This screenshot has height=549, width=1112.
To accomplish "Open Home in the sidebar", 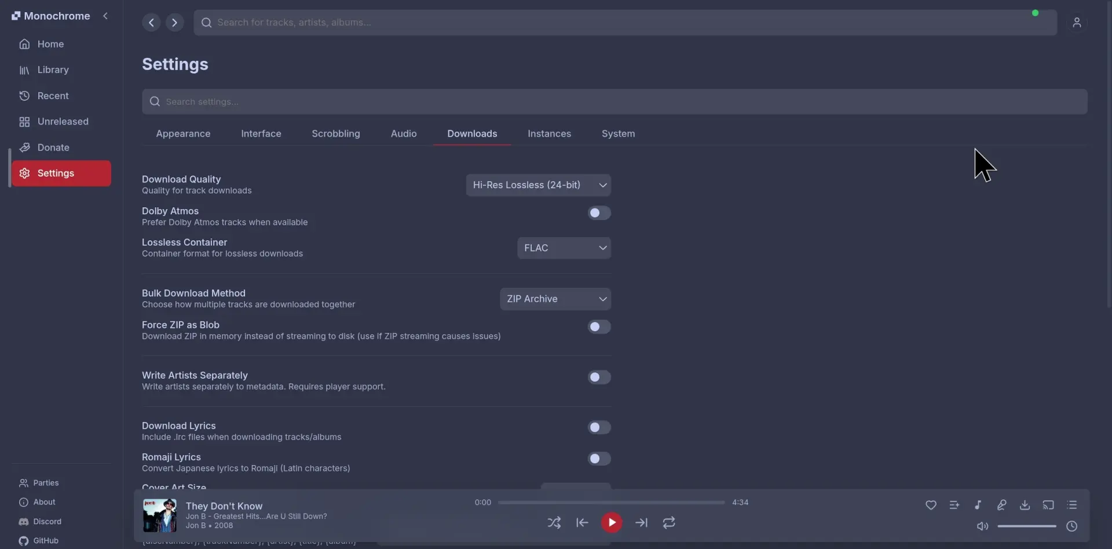I will pyautogui.click(x=61, y=44).
